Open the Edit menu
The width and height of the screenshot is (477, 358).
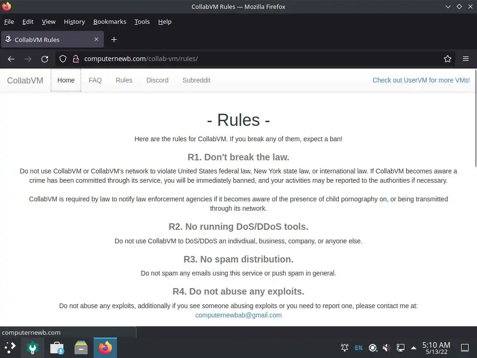tap(28, 21)
